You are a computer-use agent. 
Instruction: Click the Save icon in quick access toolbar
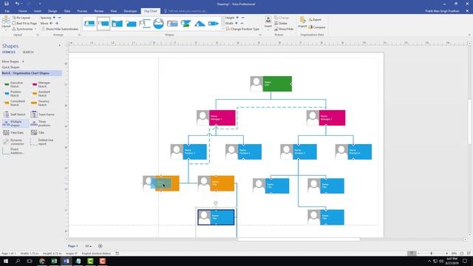tap(7, 4)
